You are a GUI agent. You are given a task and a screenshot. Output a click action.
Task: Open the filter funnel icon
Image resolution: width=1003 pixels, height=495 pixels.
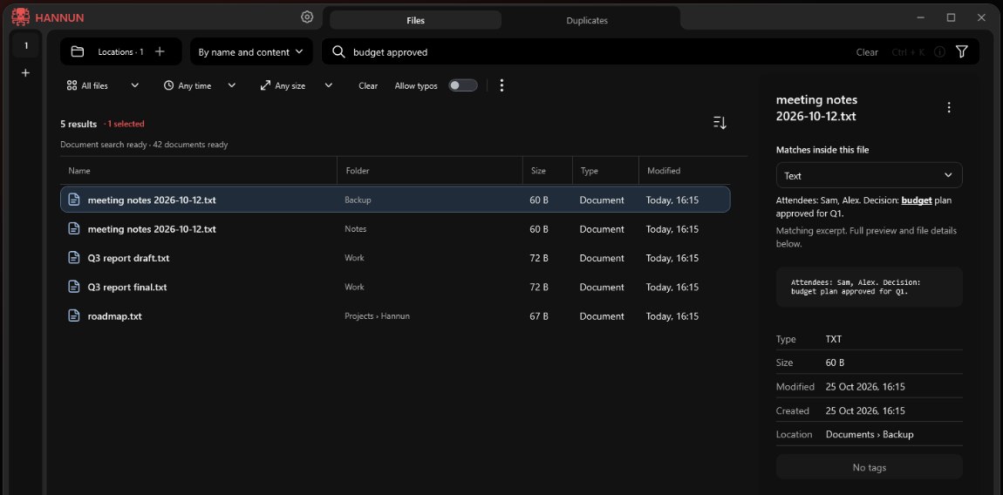click(961, 51)
